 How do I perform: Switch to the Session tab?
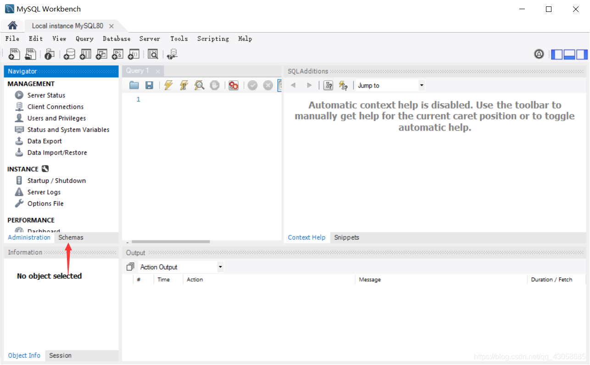[x=60, y=355]
